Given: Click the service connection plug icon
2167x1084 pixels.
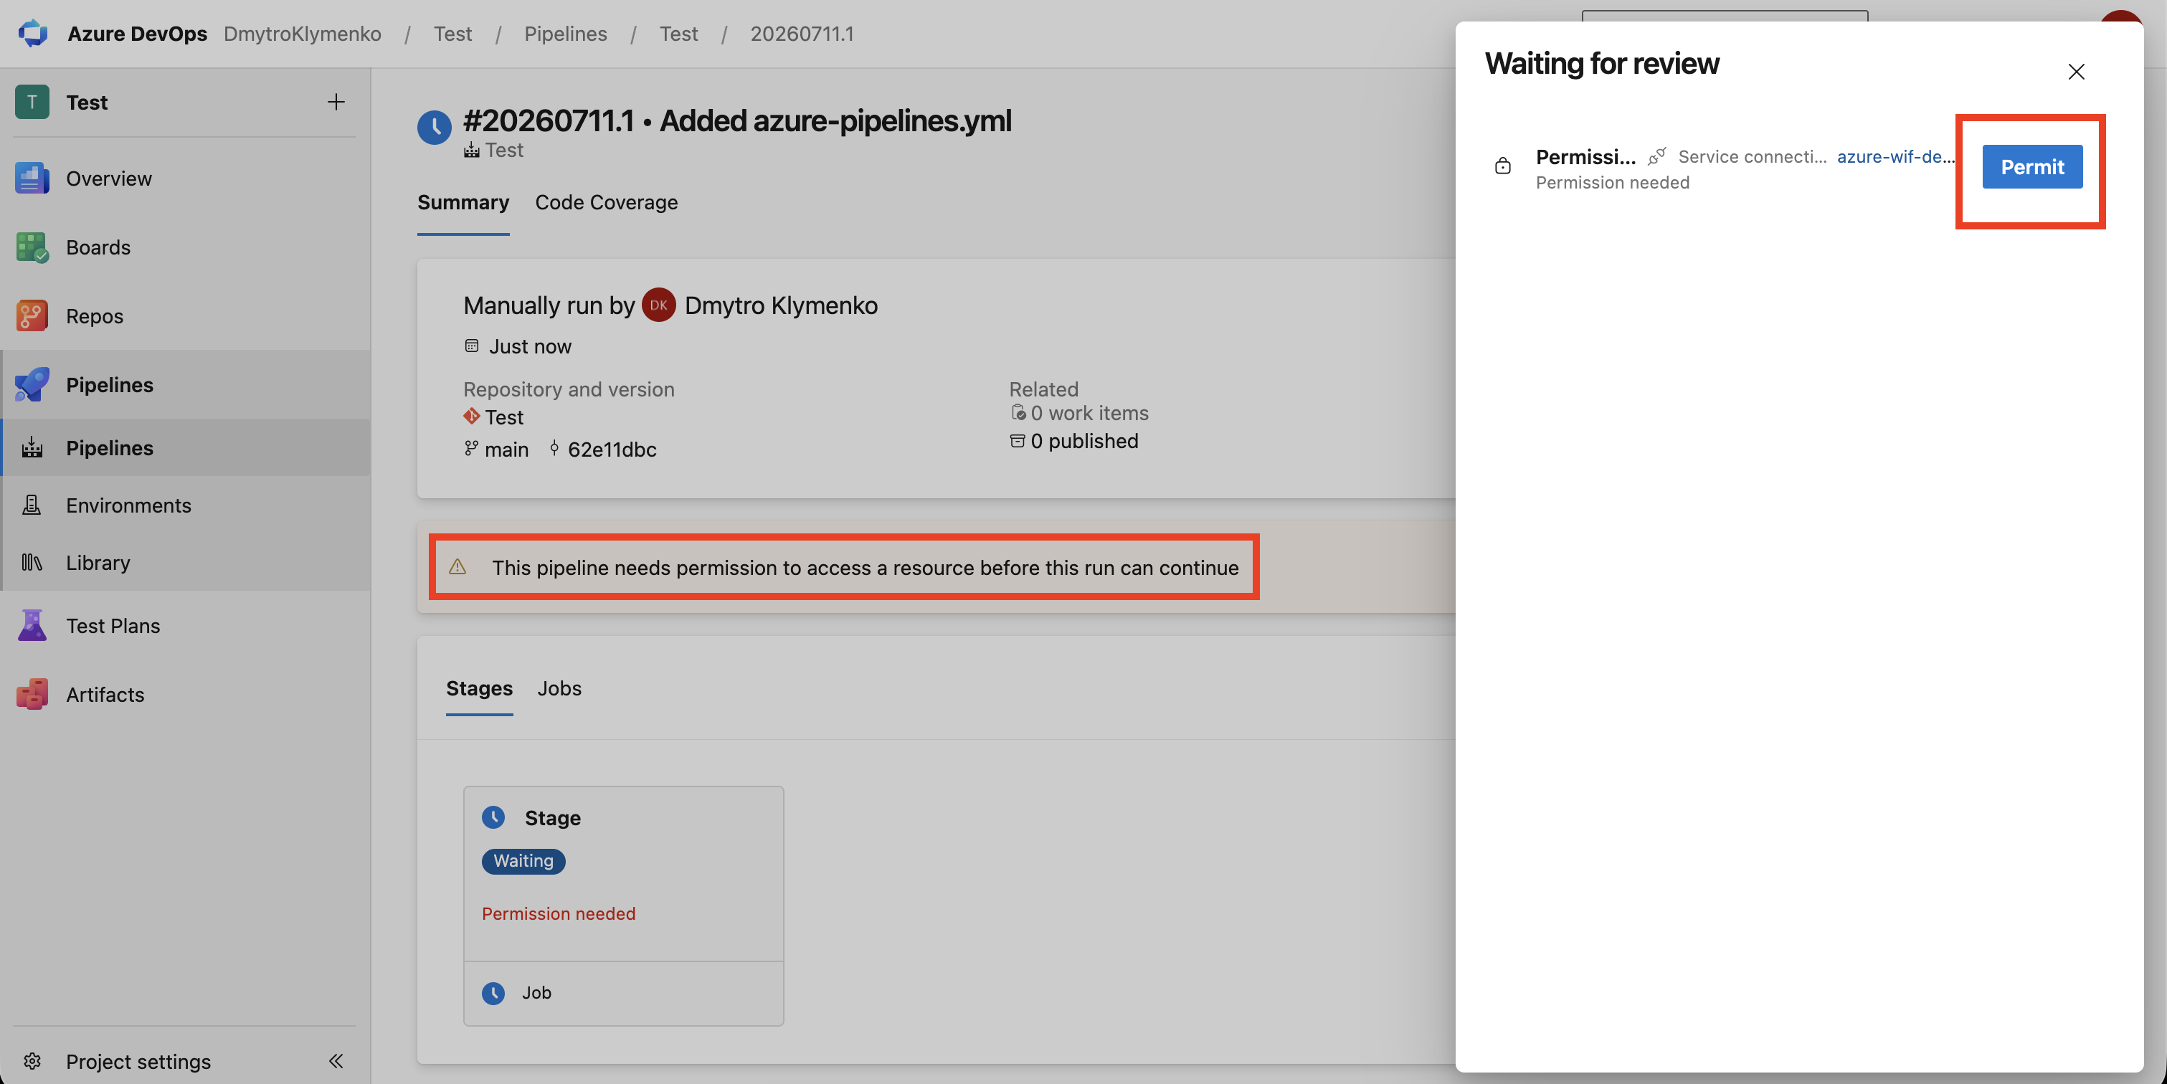Looking at the screenshot, I should point(1656,156).
